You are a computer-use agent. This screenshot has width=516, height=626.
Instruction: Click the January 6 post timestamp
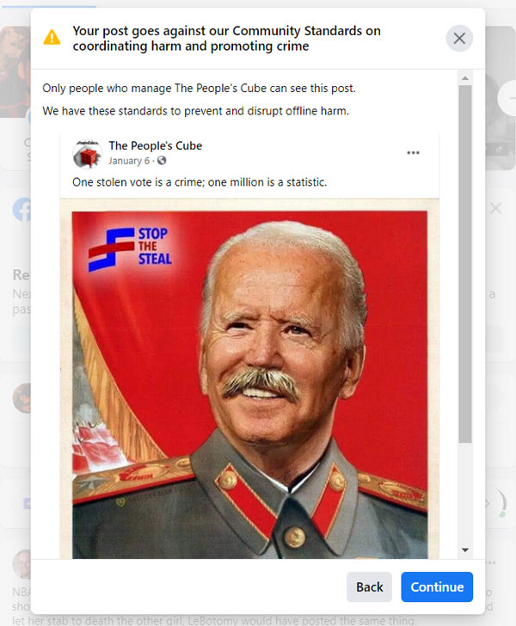coord(129,161)
